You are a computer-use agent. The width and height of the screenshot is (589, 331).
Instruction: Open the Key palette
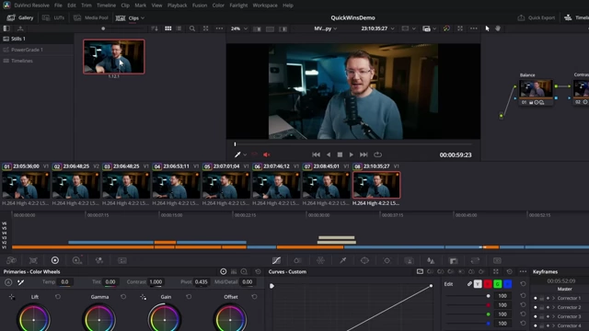tap(454, 260)
